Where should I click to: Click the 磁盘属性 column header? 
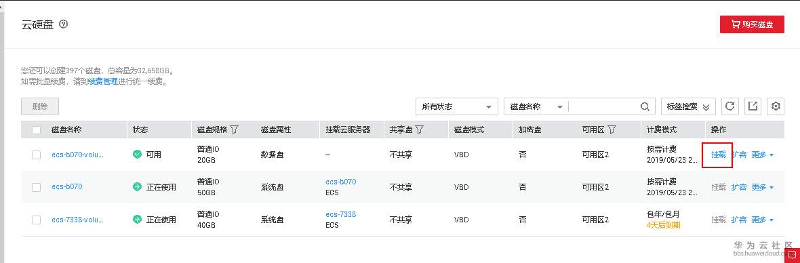click(x=275, y=130)
